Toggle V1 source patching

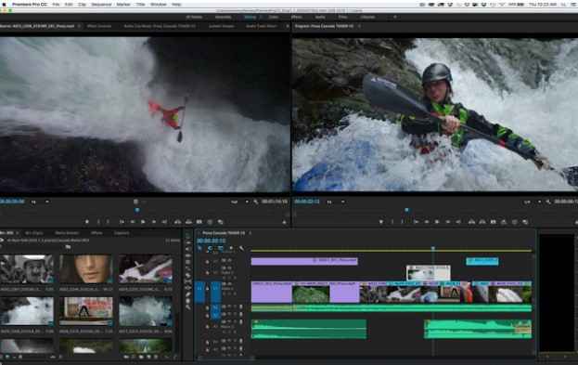pos(199,292)
